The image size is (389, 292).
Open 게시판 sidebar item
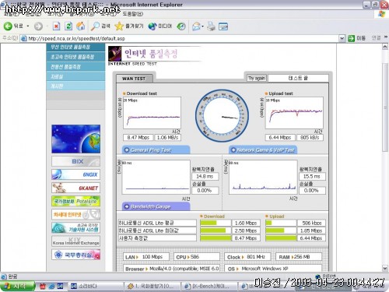(75, 86)
